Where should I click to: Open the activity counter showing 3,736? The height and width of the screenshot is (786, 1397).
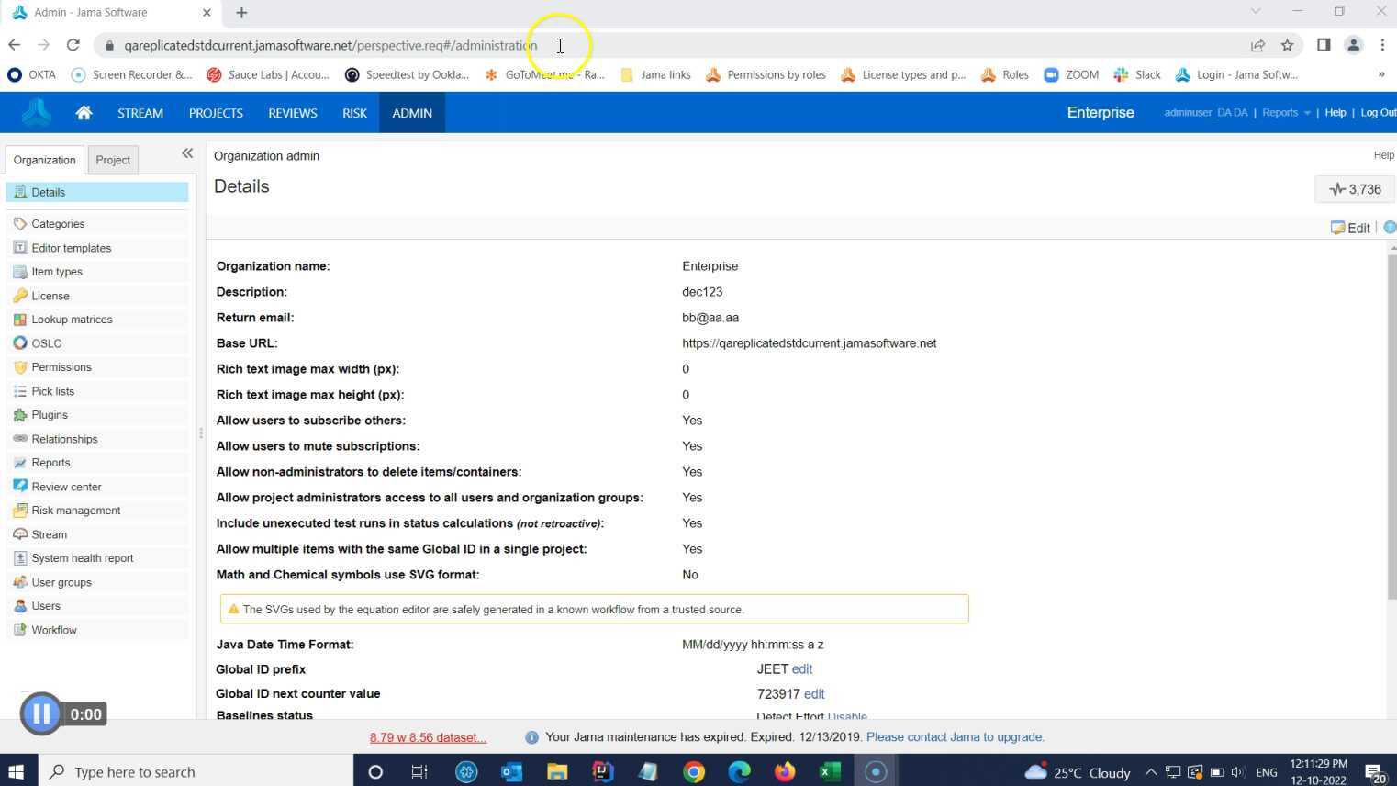point(1355,189)
